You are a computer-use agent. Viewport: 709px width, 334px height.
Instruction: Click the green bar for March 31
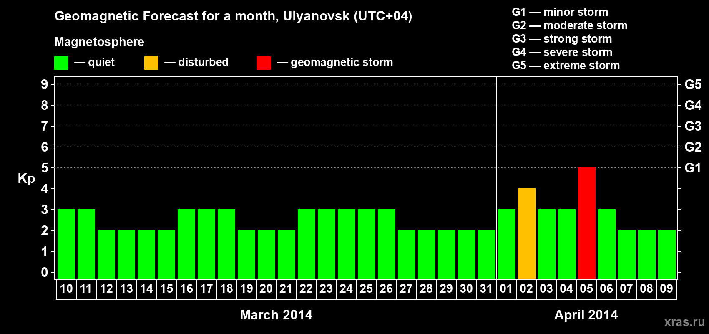(x=487, y=254)
